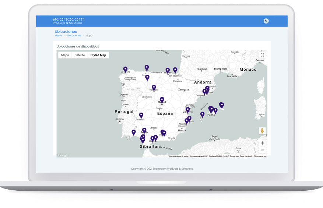Toggle fullscreen map view
The height and width of the screenshot is (208, 323).
coord(262,55)
